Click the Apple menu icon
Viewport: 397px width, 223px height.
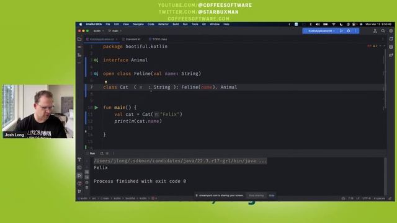pos(81,24)
